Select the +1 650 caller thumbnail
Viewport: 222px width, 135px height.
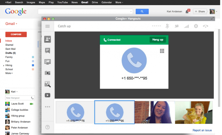click(114, 112)
